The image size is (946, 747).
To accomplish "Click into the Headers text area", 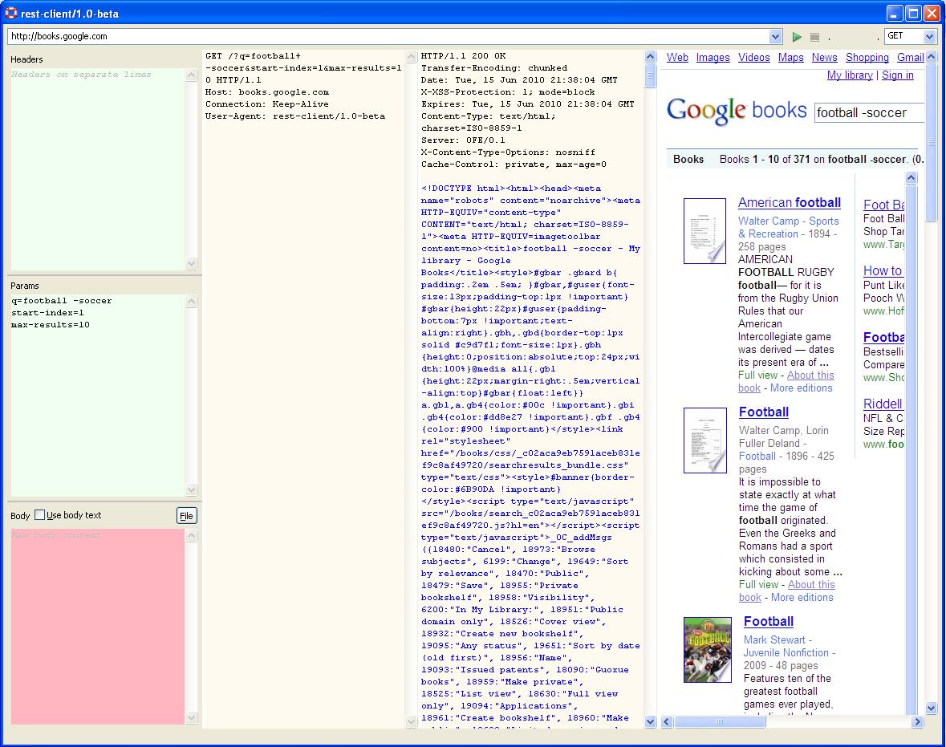I will pyautogui.click(x=98, y=169).
